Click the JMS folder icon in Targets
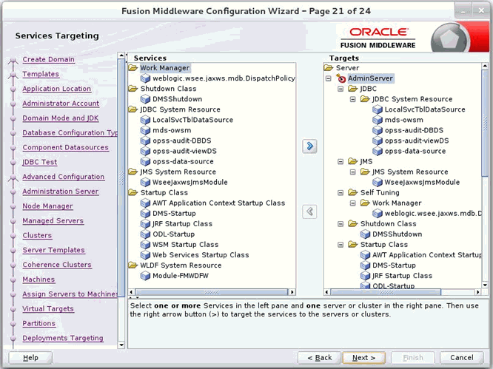 pyautogui.click(x=353, y=161)
